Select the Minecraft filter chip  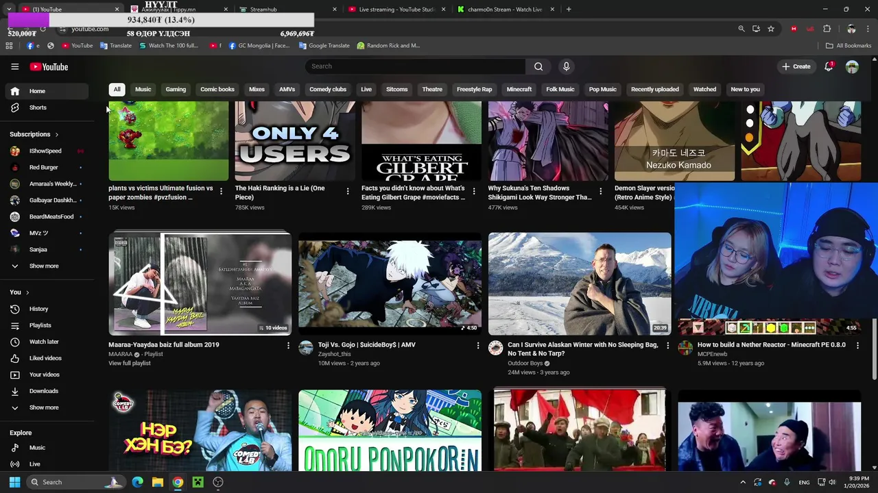[519, 90]
